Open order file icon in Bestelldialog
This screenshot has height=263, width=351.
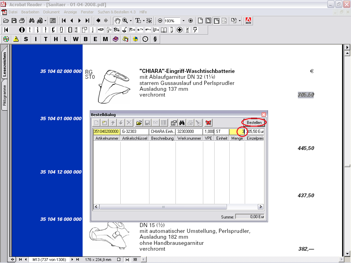tap(139, 123)
